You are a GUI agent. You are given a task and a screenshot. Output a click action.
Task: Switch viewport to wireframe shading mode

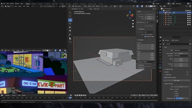coord(149,6)
